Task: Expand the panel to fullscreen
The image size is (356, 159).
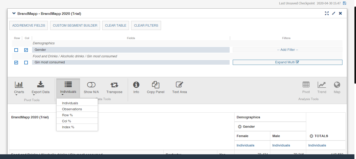Action: pyautogui.click(x=327, y=13)
